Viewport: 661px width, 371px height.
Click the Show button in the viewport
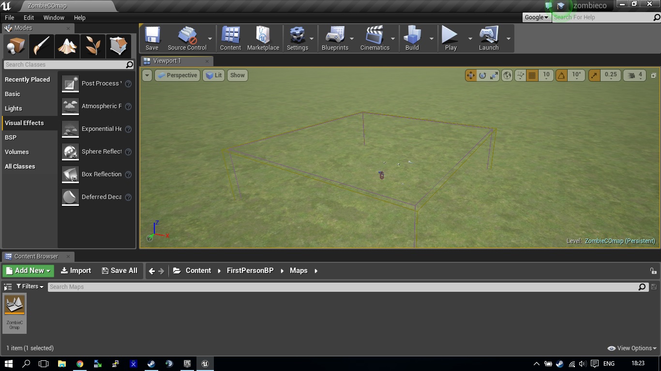click(237, 75)
